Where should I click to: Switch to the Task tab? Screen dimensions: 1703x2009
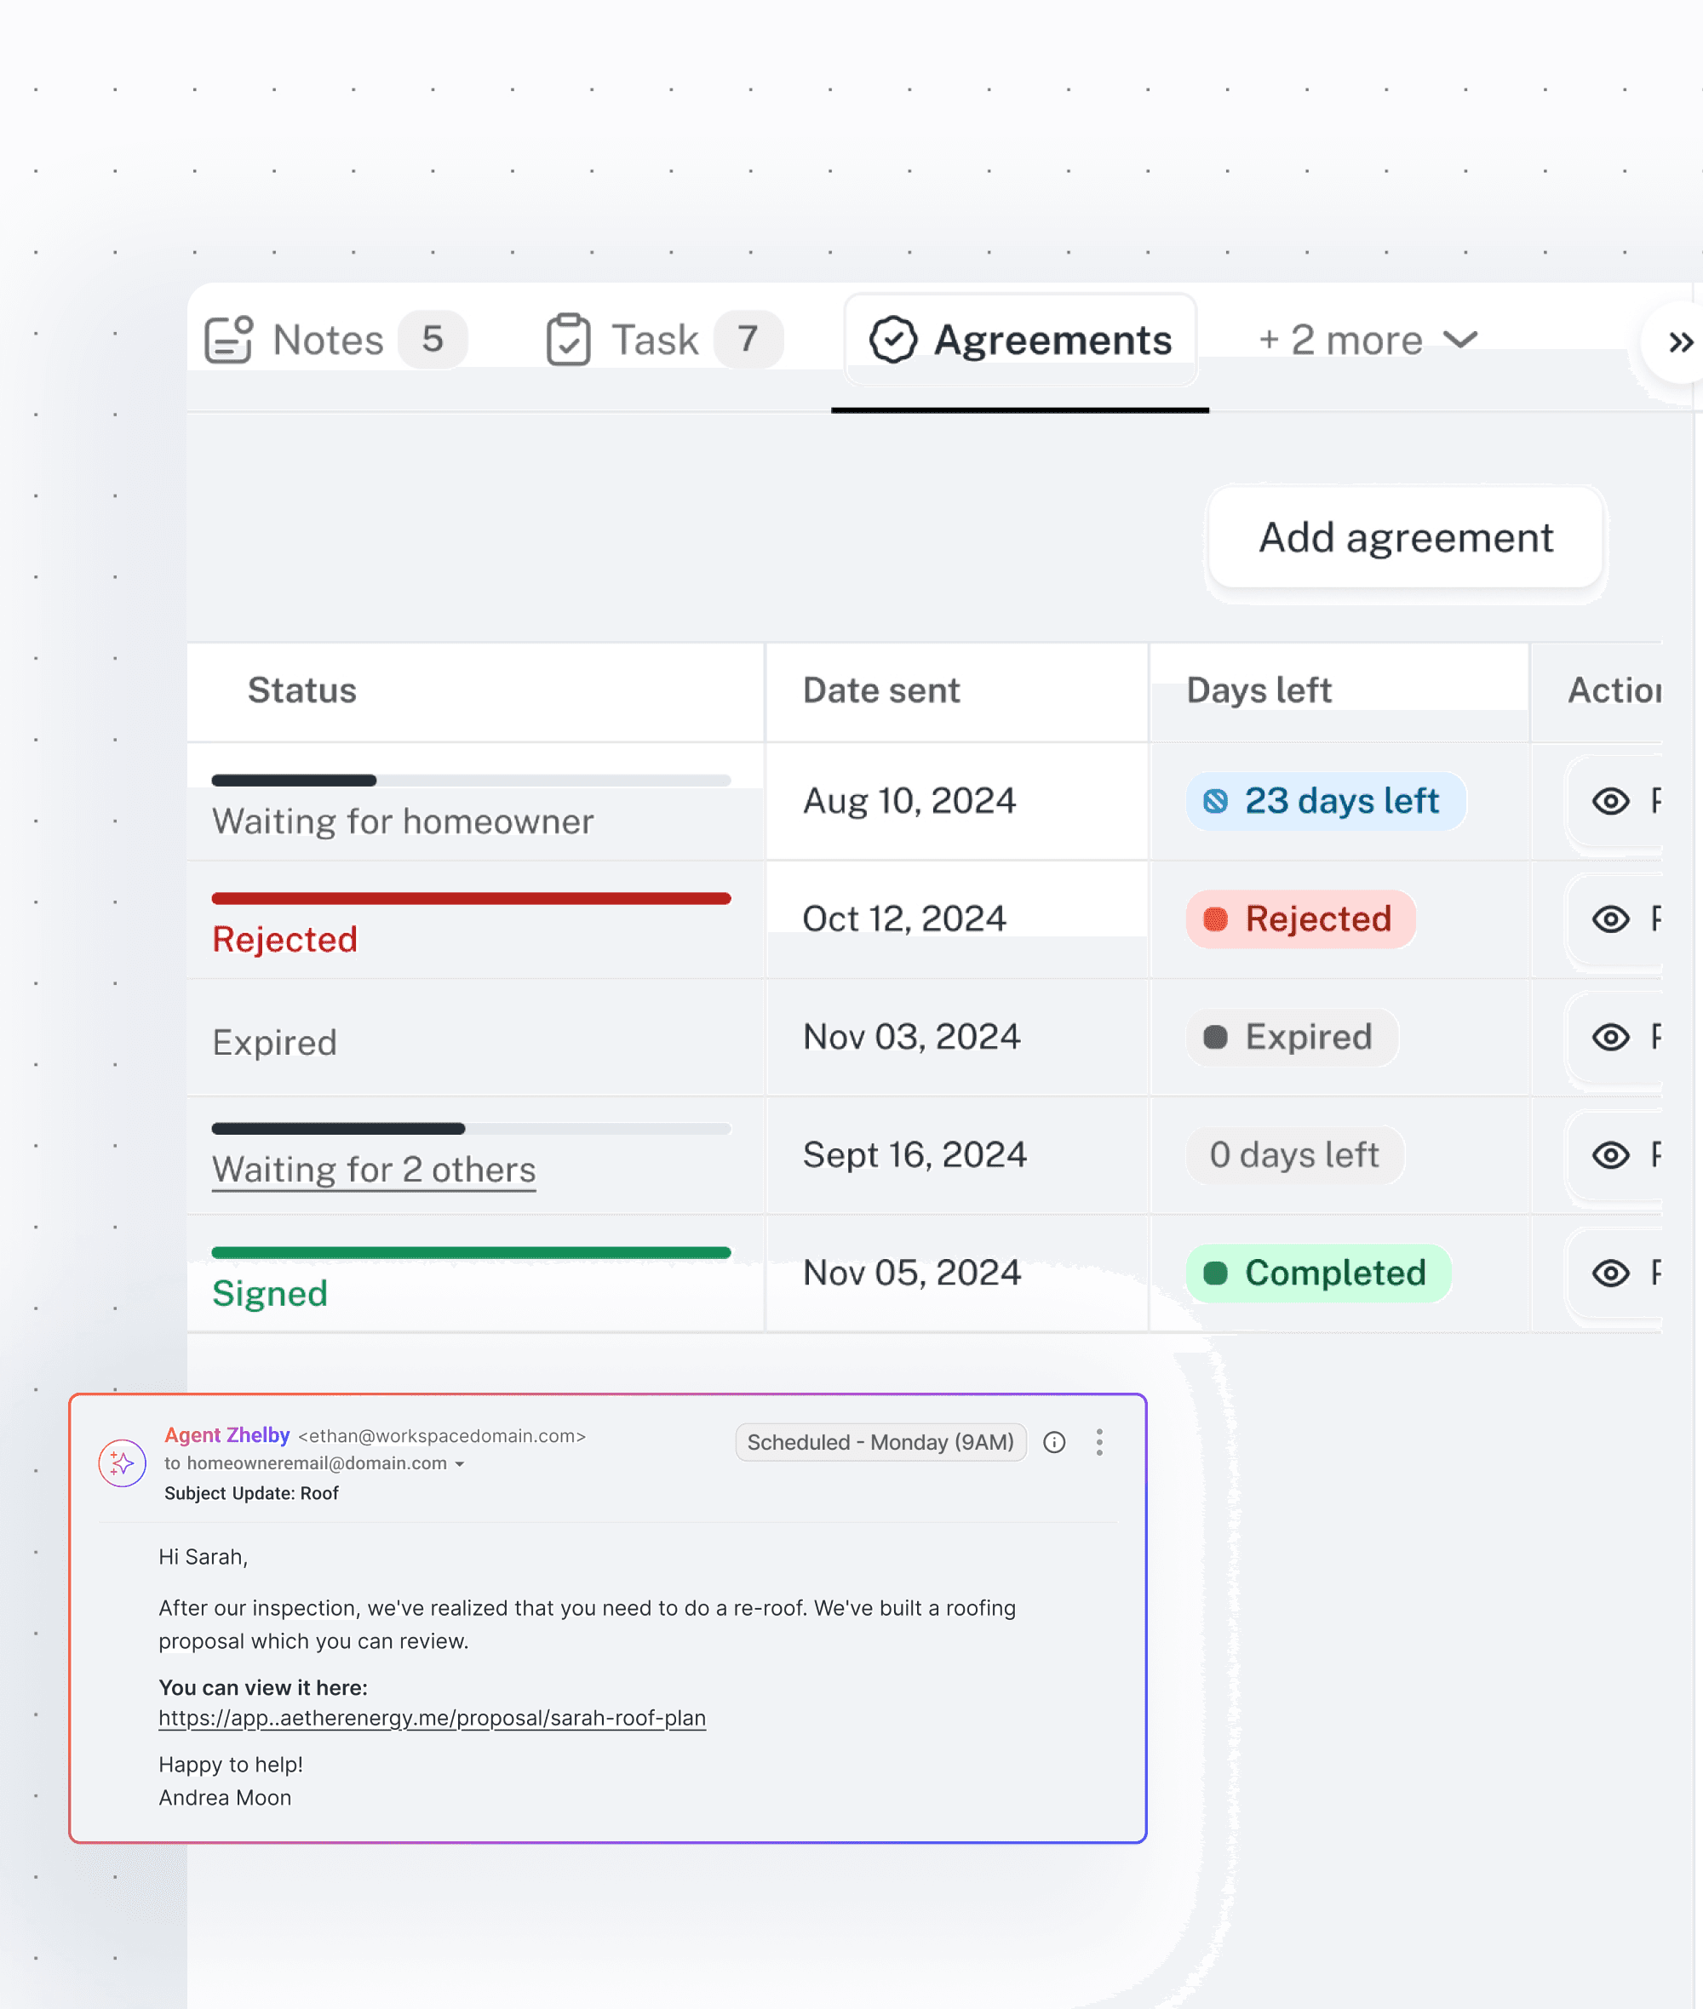655,340
